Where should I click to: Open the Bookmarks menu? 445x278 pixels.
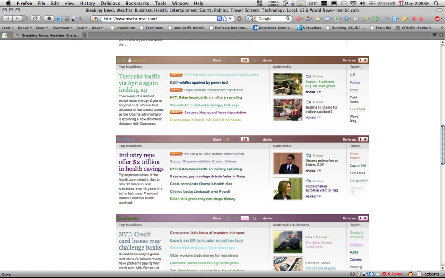138,3
